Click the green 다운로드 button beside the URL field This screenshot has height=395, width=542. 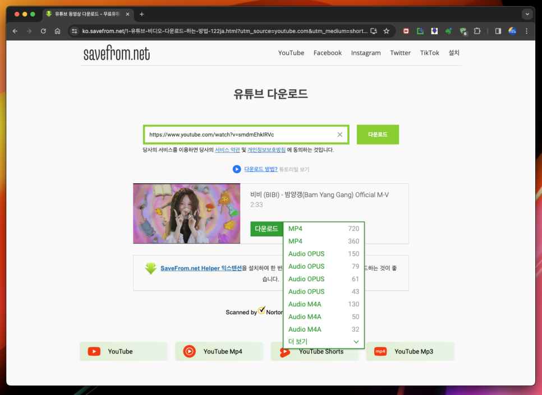pos(378,134)
